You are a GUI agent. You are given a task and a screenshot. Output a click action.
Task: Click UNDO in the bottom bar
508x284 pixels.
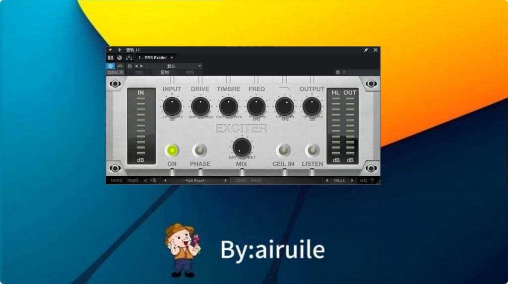click(117, 181)
